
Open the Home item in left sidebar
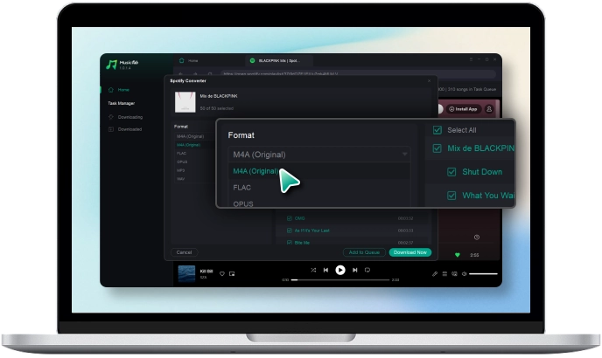click(123, 90)
